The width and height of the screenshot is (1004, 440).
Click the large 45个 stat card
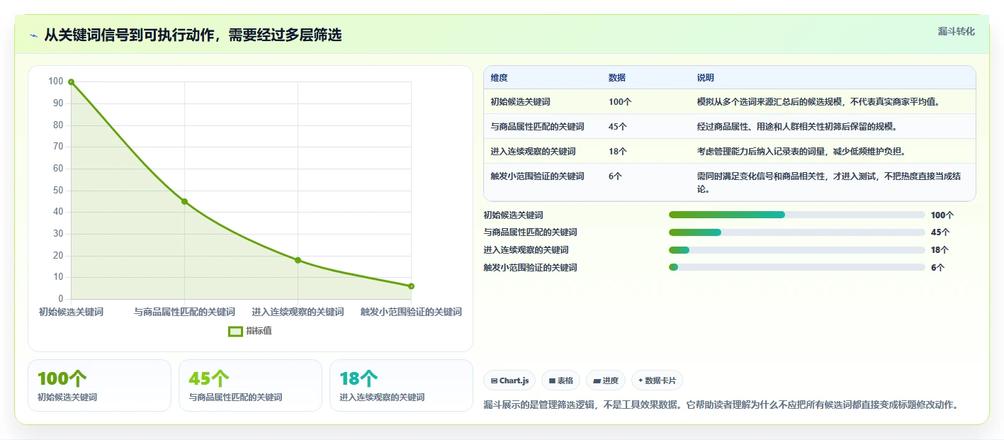250,385
